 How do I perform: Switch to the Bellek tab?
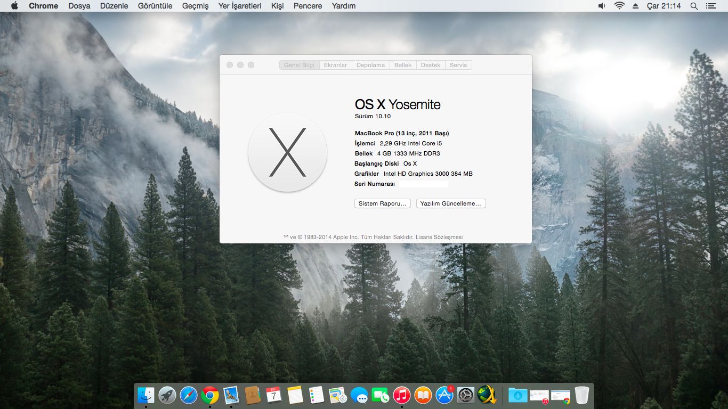tap(403, 65)
